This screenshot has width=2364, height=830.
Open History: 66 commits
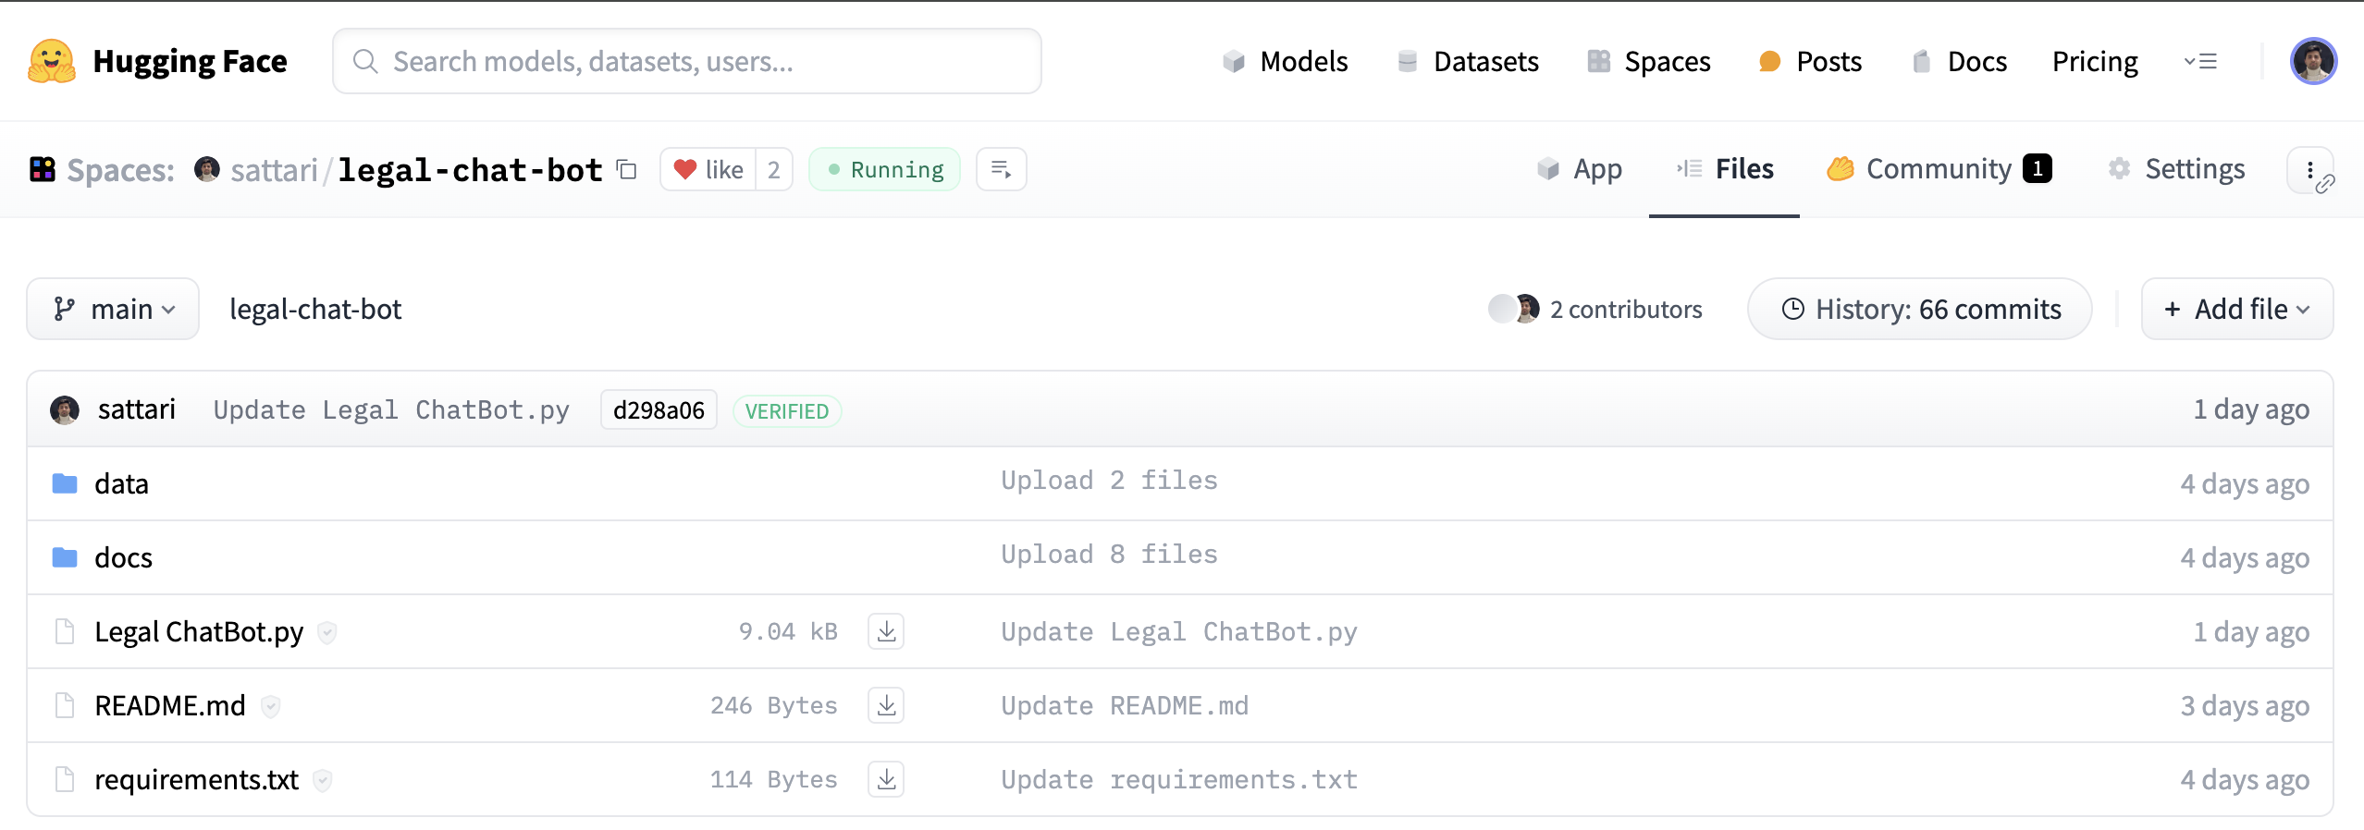pos(1920,309)
